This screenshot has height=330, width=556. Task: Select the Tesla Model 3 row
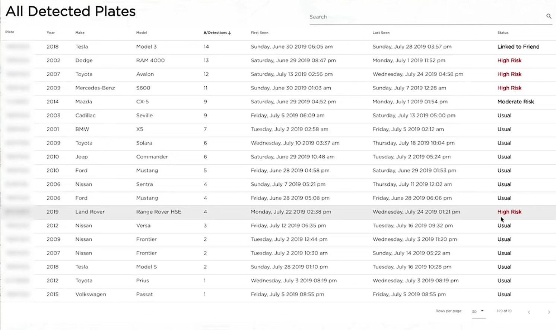point(278,47)
